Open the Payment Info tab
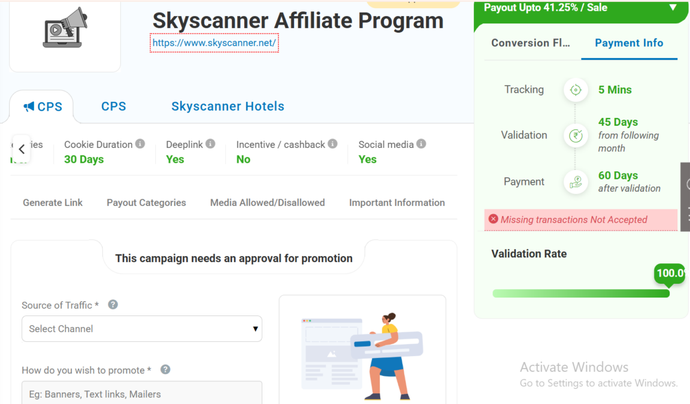 (629, 43)
